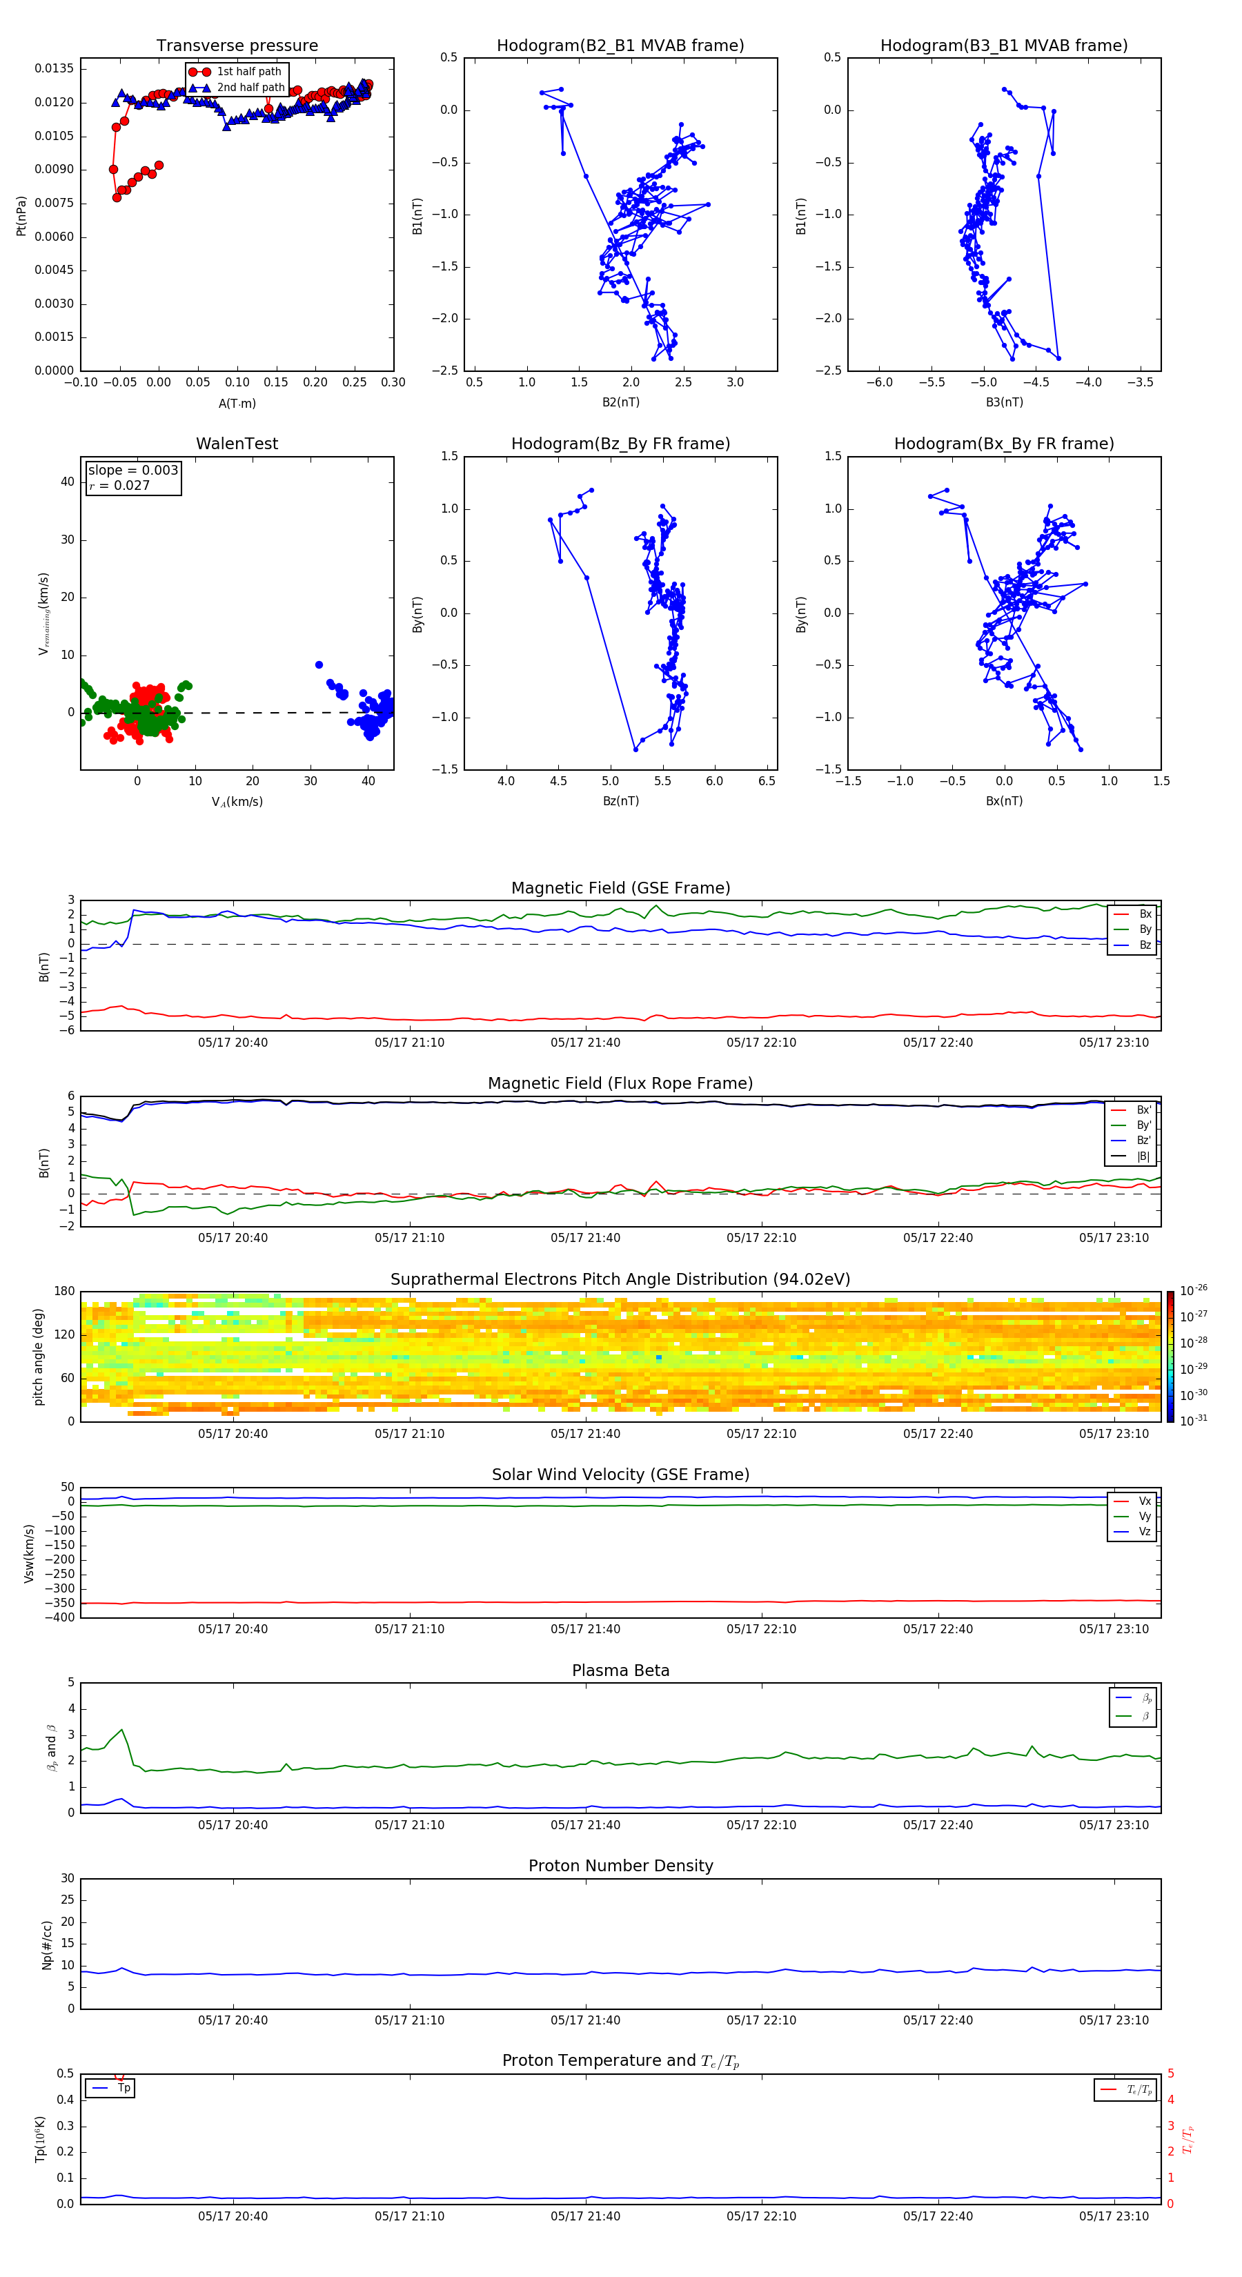1242x2277 pixels.
Task: Click the Te/Tp red legend entry
Action: [x=1125, y=2089]
